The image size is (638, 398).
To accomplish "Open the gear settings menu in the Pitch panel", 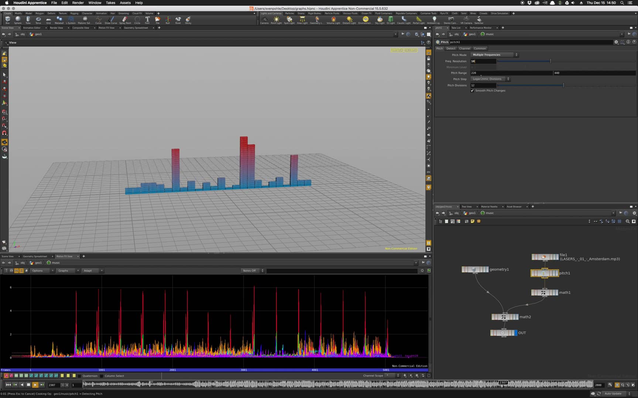I will point(616,42).
